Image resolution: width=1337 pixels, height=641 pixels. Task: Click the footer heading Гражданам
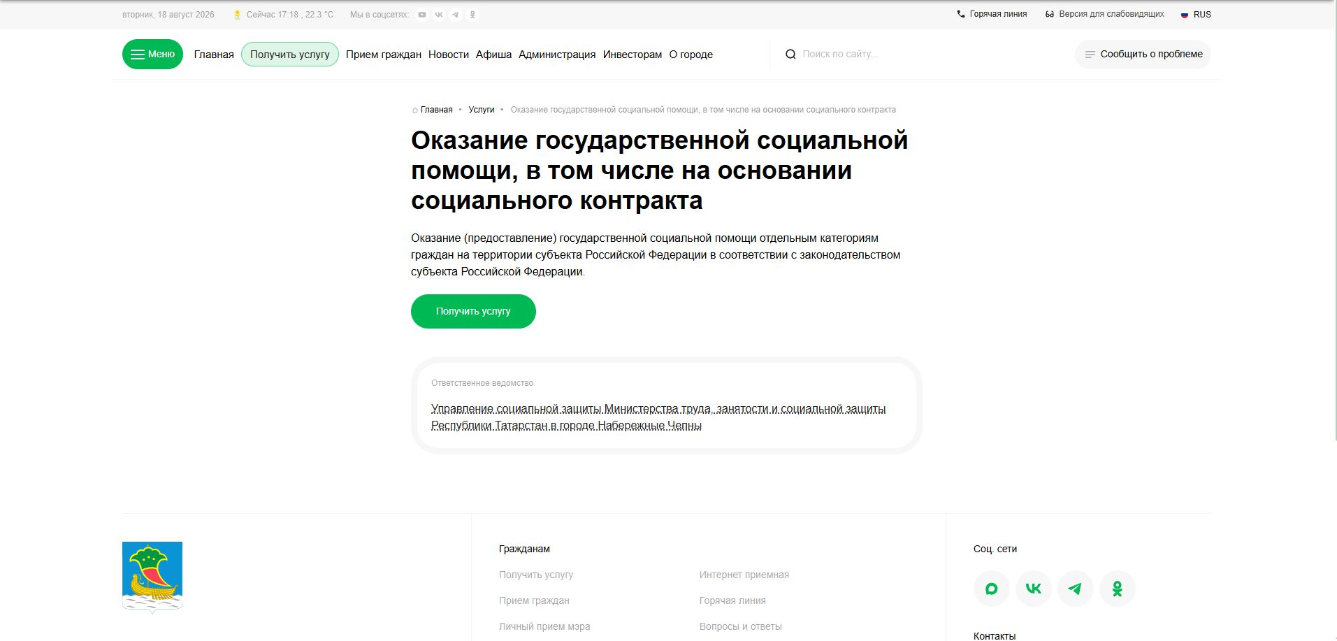click(x=524, y=549)
